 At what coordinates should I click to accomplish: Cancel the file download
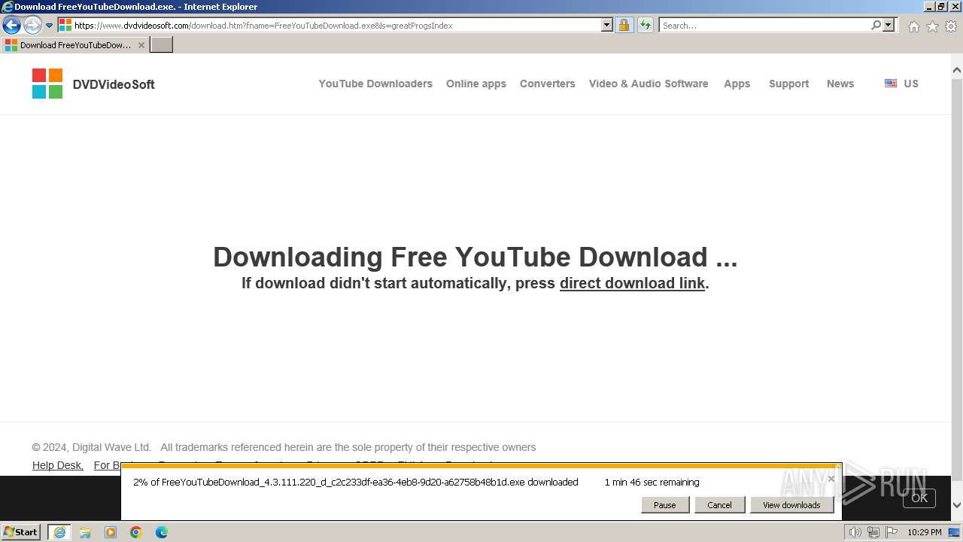[719, 505]
